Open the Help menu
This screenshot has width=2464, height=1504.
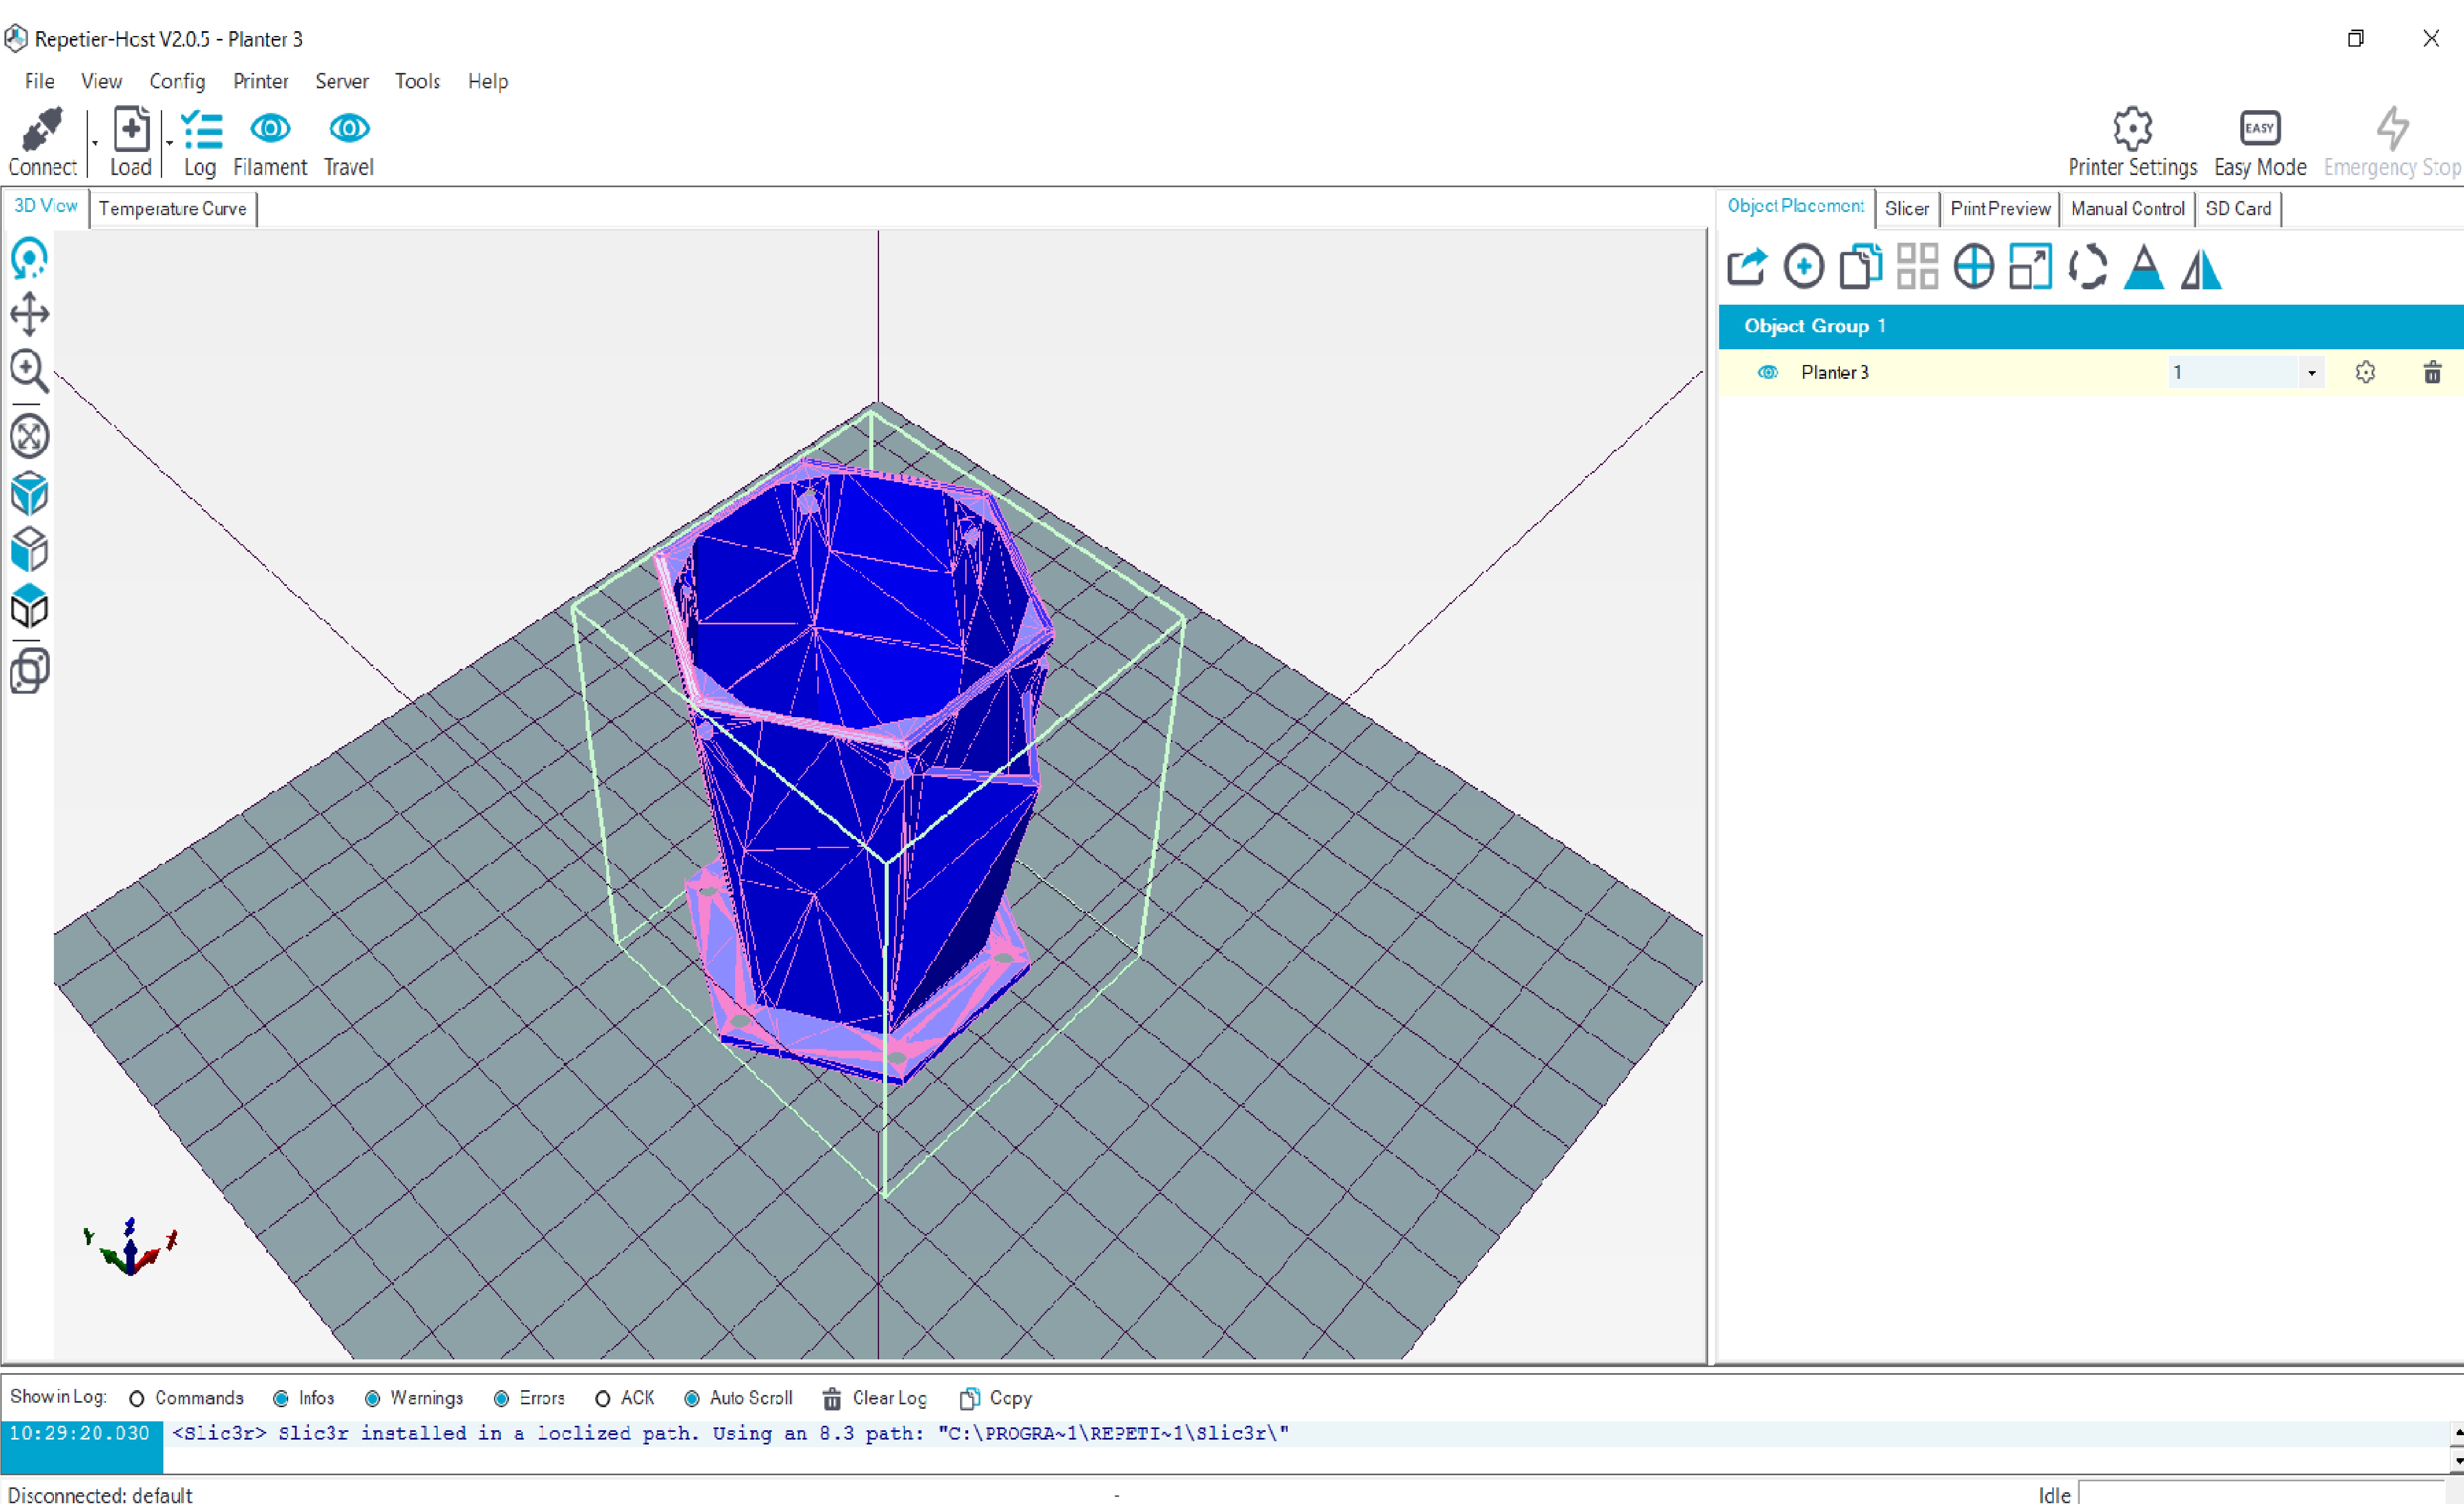pos(488,81)
